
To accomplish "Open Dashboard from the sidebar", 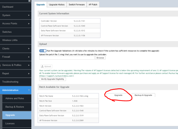I will pos(8,7).
